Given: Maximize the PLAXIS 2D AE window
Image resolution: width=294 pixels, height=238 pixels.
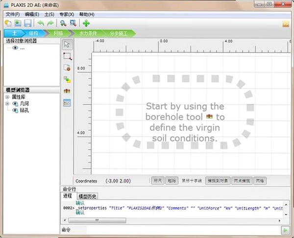Looking at the screenshot, I should (x=269, y=4).
